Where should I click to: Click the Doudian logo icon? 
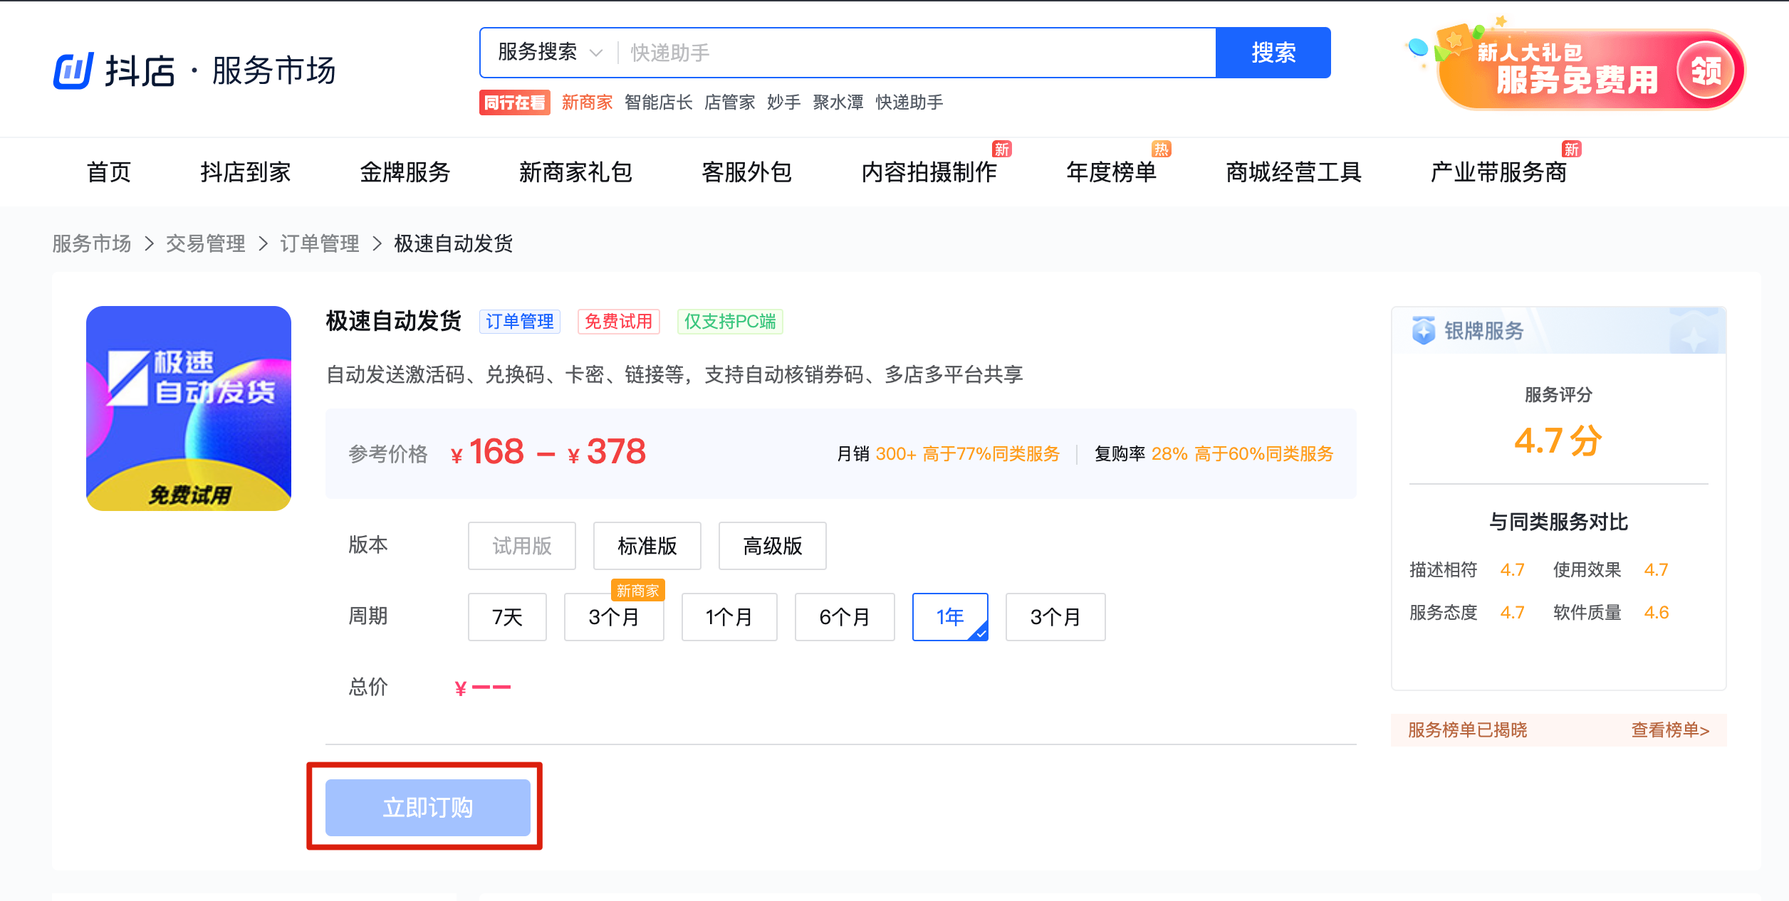click(73, 70)
